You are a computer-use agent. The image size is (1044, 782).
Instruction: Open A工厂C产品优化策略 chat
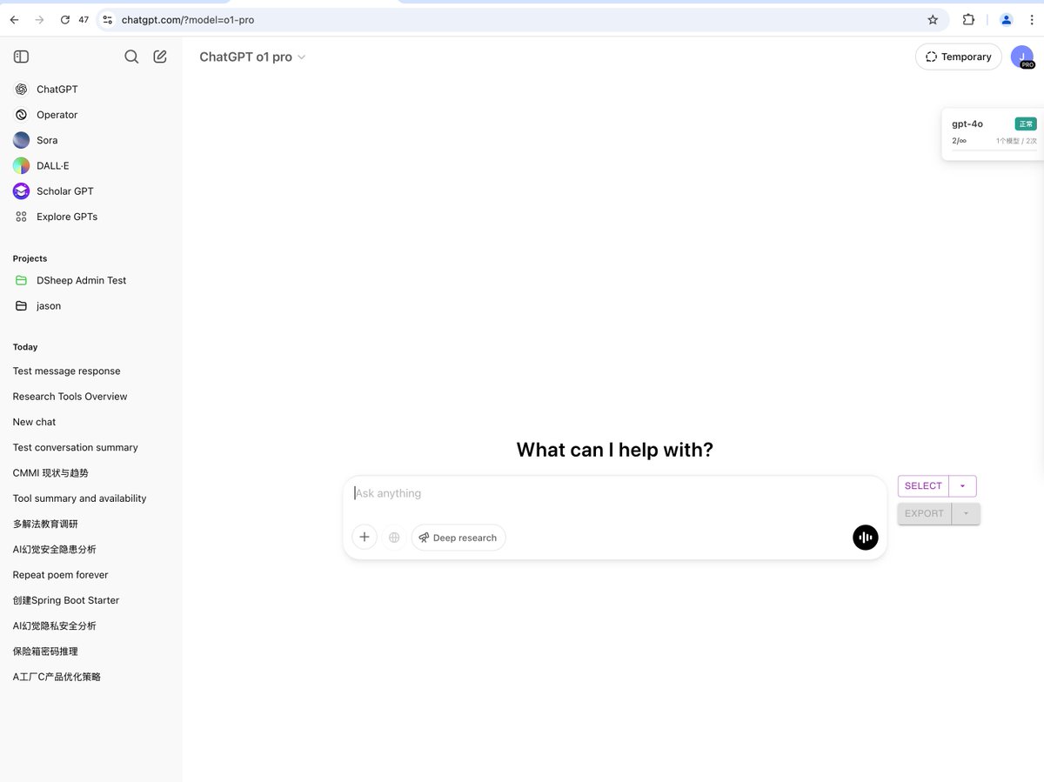tap(91, 677)
